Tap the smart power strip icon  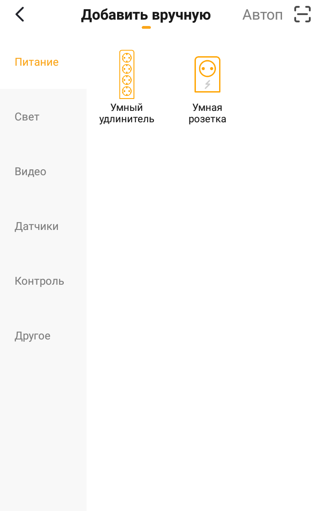(x=127, y=74)
